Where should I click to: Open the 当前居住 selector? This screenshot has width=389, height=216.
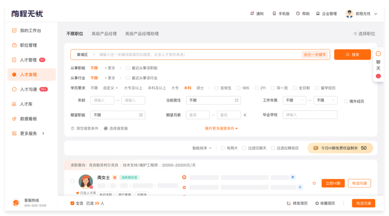[214, 100]
